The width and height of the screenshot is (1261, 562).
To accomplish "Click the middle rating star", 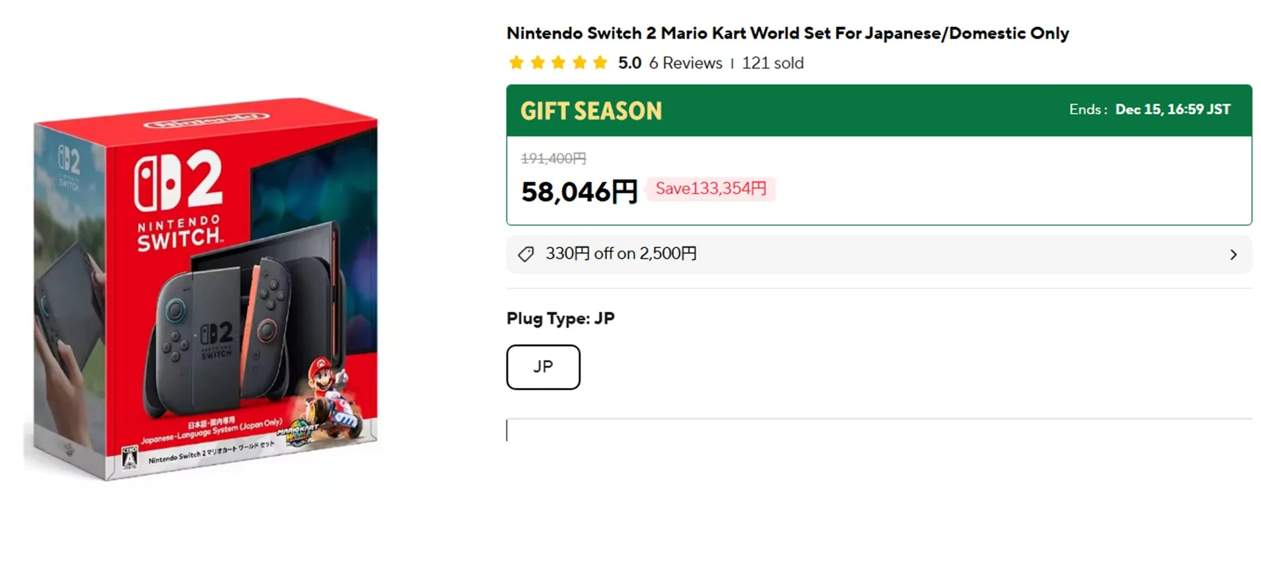I will click(558, 63).
